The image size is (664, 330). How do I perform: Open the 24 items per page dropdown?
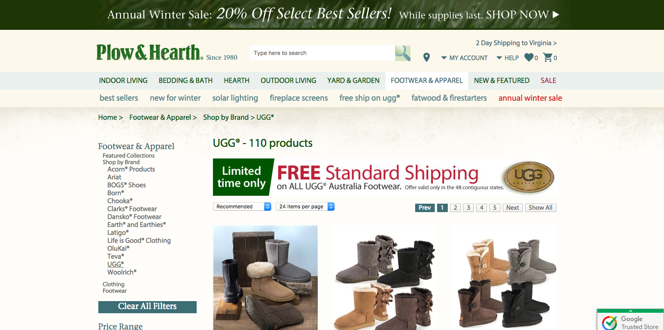click(305, 206)
